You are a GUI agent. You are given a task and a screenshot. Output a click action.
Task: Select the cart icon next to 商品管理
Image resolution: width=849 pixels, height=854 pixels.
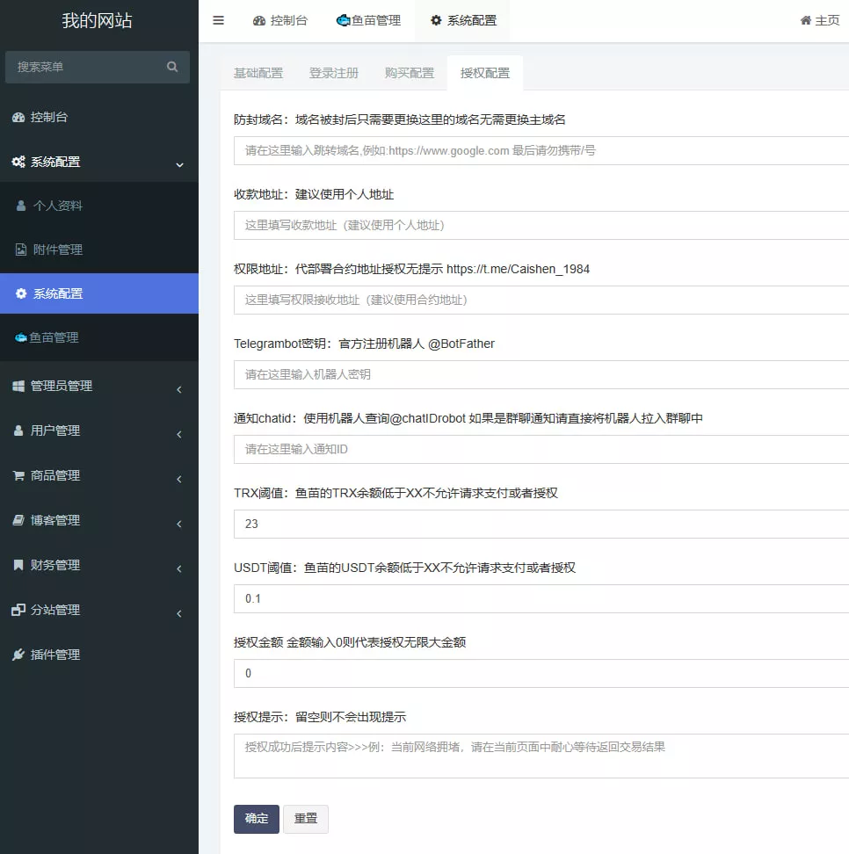pos(20,474)
